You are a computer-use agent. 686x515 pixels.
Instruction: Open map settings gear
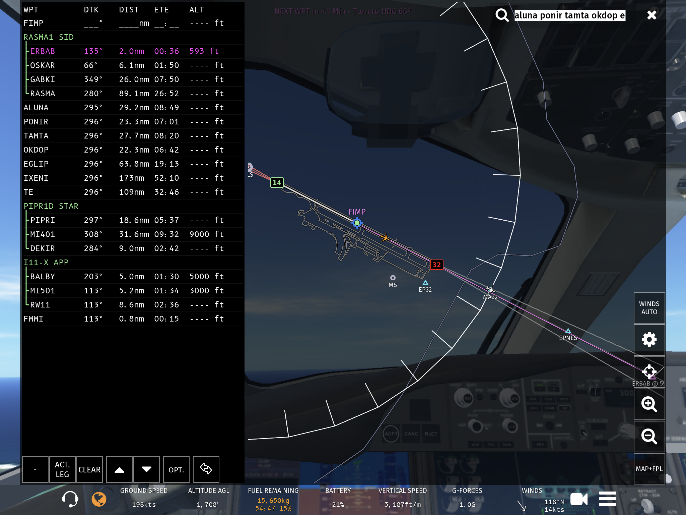(x=649, y=340)
